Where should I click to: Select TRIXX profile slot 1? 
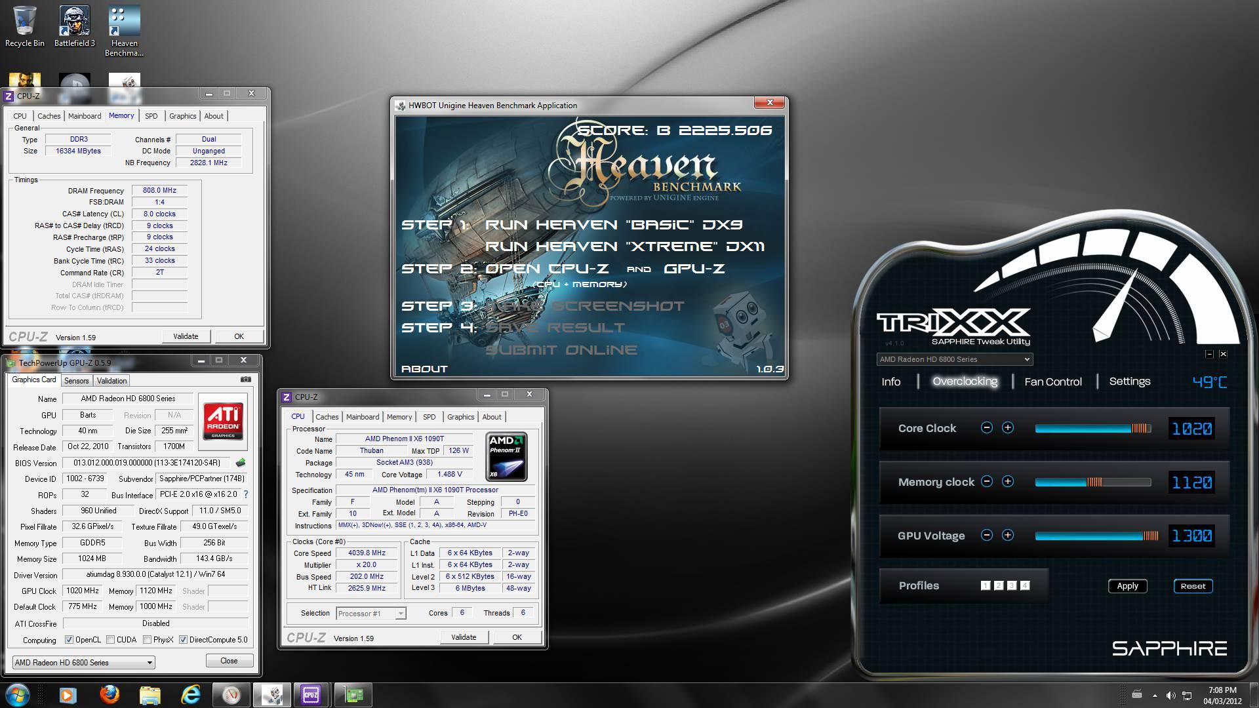(x=986, y=585)
